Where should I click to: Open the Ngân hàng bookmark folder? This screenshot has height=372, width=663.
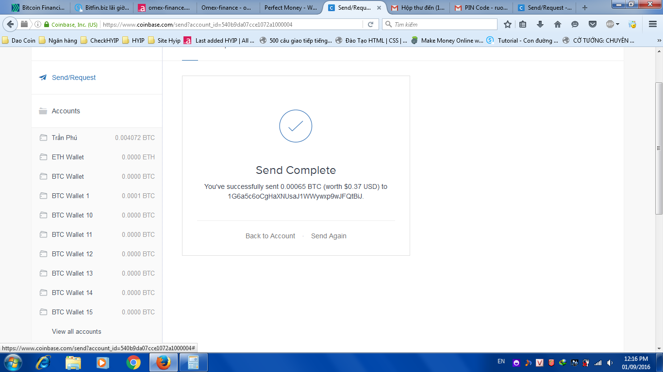point(58,41)
